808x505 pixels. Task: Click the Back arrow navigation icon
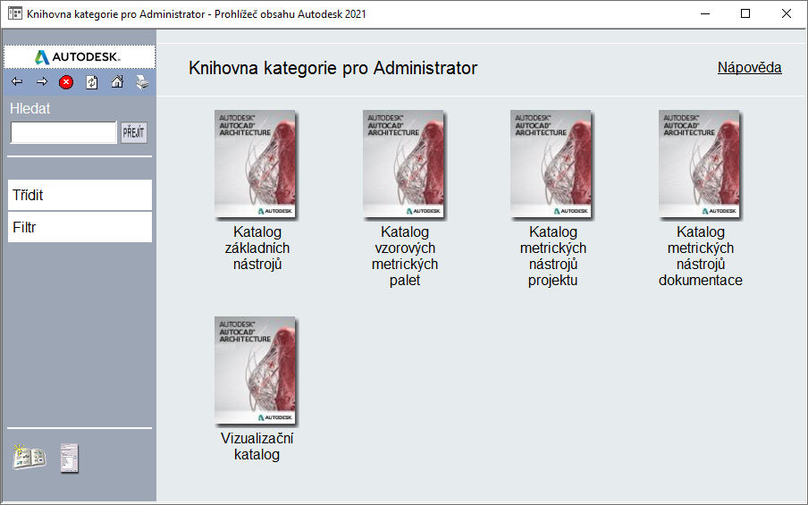(x=17, y=82)
